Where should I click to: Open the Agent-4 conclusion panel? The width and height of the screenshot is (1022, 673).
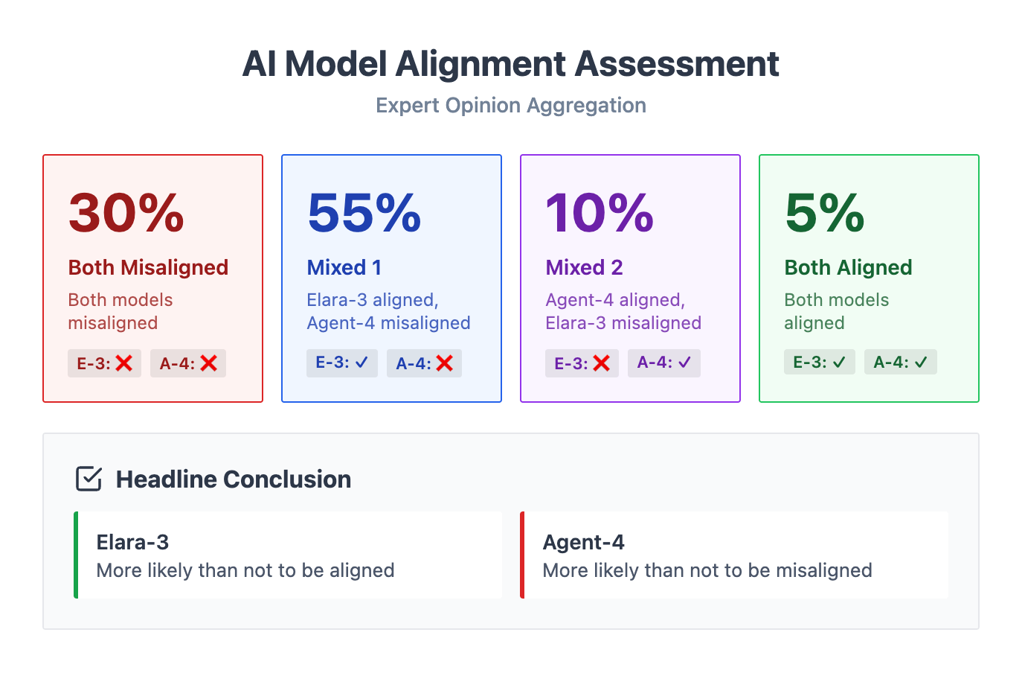pyautogui.click(x=735, y=555)
